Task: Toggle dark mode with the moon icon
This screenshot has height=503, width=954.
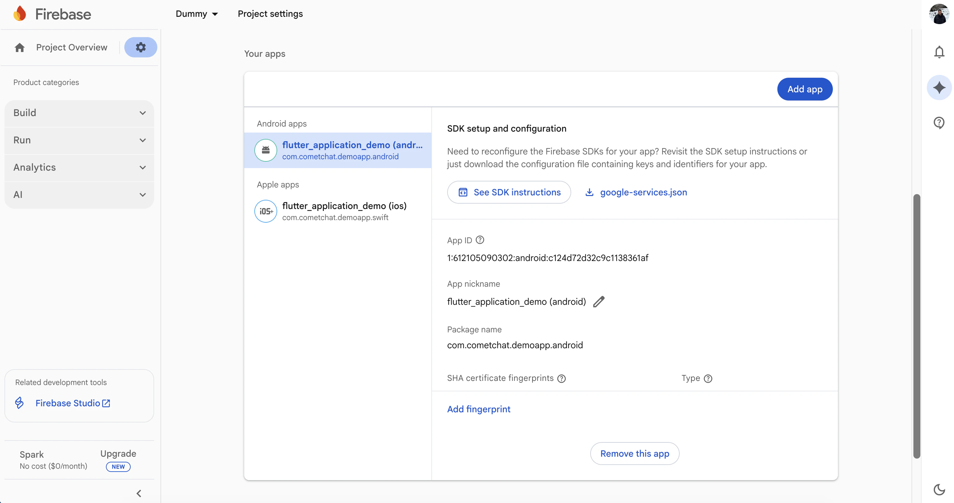Action: 939,490
